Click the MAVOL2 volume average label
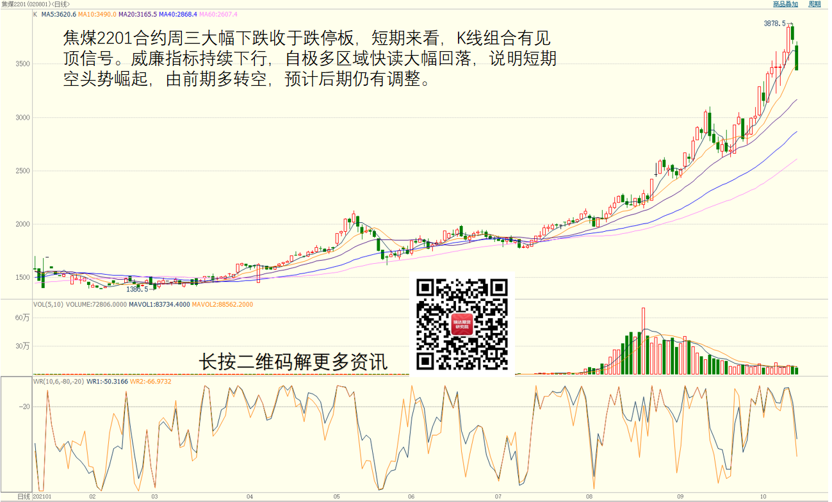The height and width of the screenshot is (502, 832). (x=222, y=305)
